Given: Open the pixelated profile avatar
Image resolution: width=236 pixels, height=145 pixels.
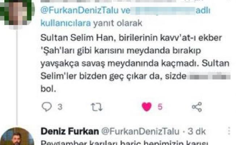Looking at the screenshot, I should coord(17,13).
